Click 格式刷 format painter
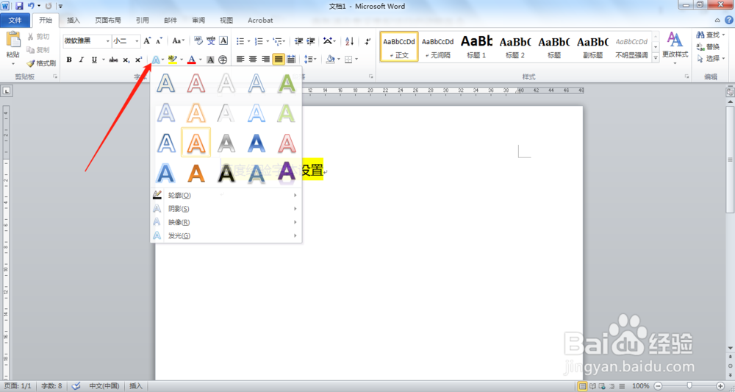This screenshot has width=735, height=392. point(41,63)
